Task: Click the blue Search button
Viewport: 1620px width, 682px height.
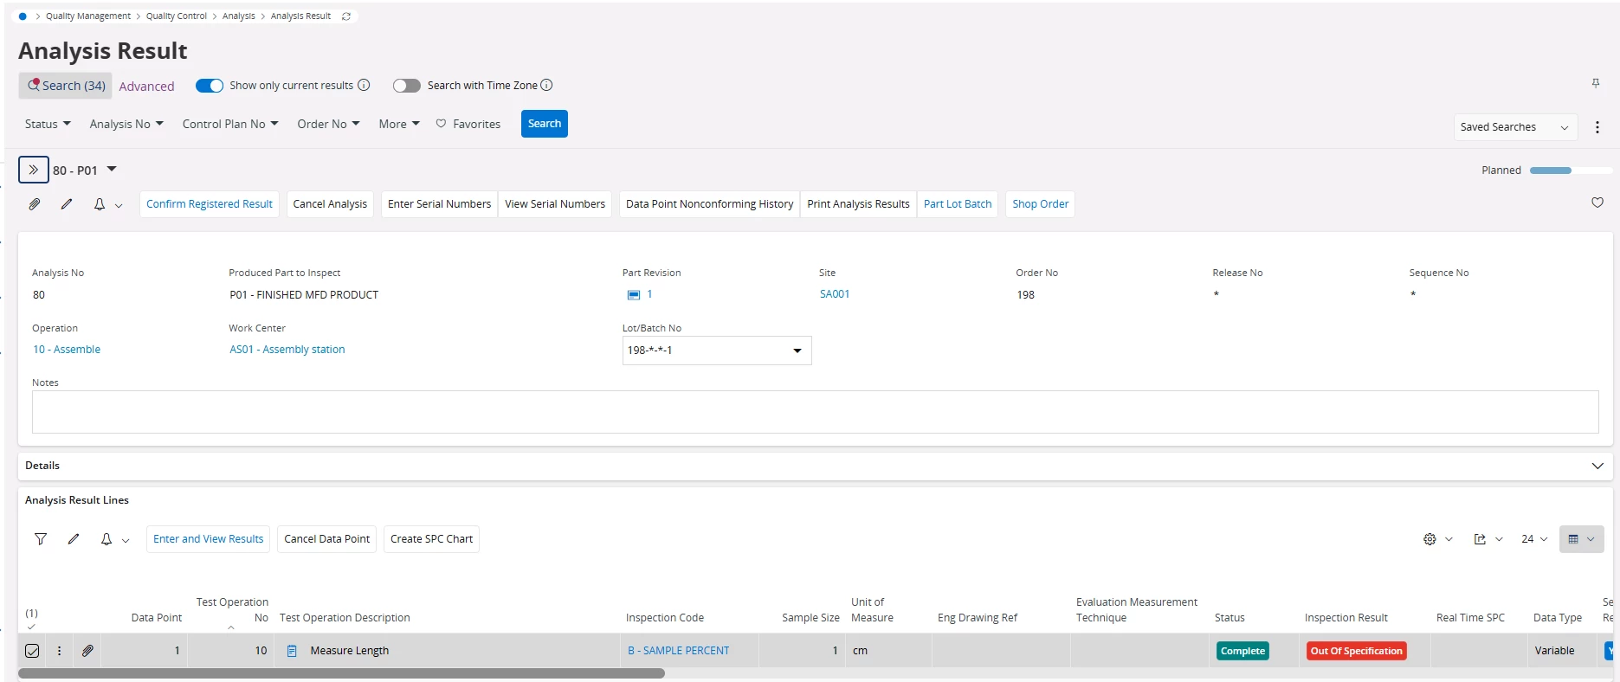Action: [545, 124]
